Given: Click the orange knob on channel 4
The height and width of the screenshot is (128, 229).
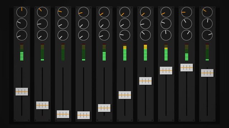Looking at the screenshot, I should 84,12.
